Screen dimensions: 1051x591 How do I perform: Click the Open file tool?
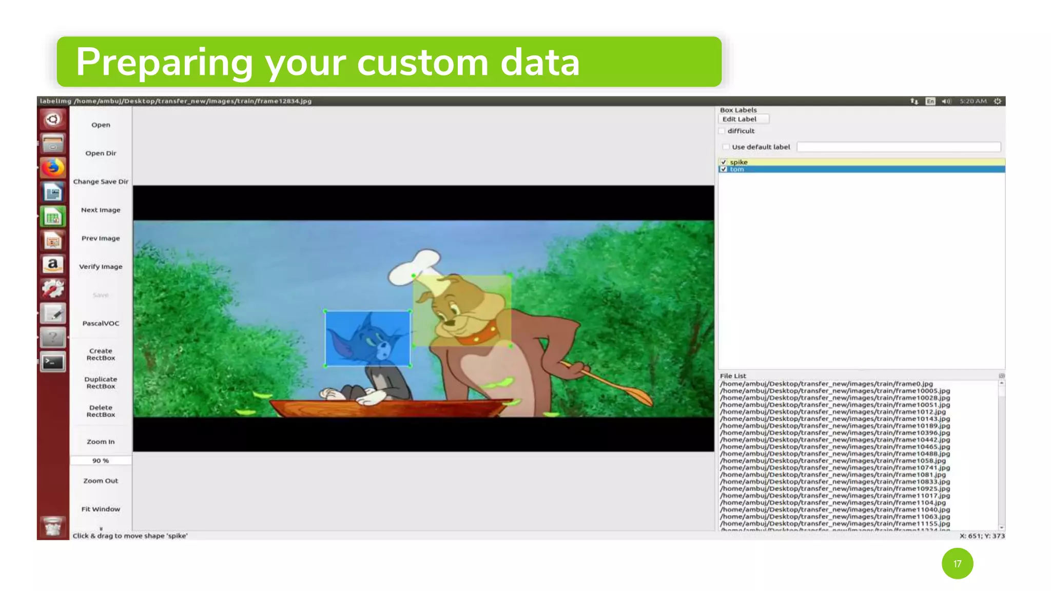pyautogui.click(x=101, y=125)
